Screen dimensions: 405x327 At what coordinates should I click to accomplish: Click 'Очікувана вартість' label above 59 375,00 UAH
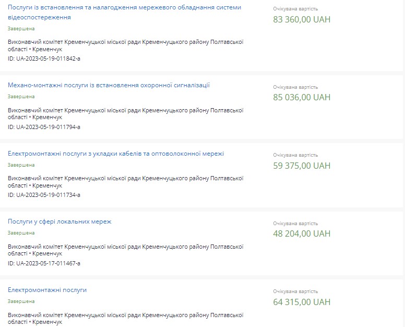(x=295, y=155)
